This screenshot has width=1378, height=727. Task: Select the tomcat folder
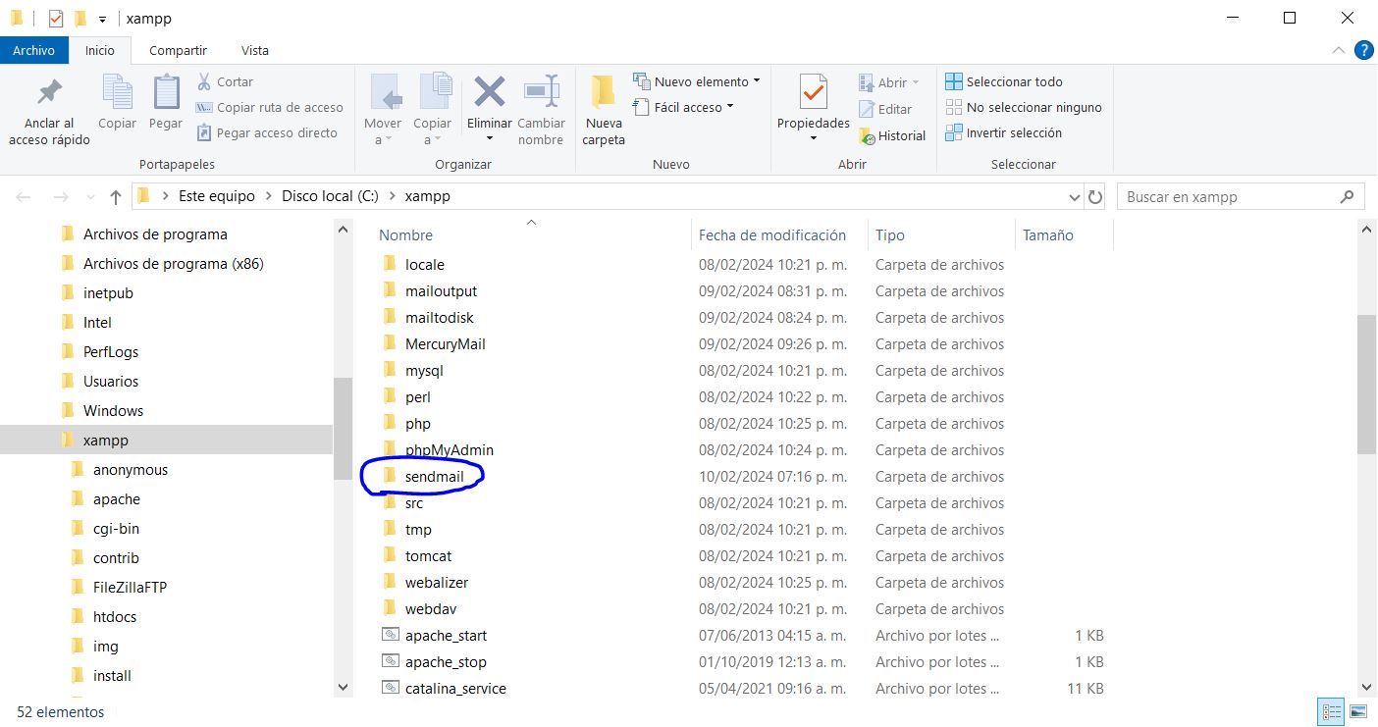click(x=428, y=556)
